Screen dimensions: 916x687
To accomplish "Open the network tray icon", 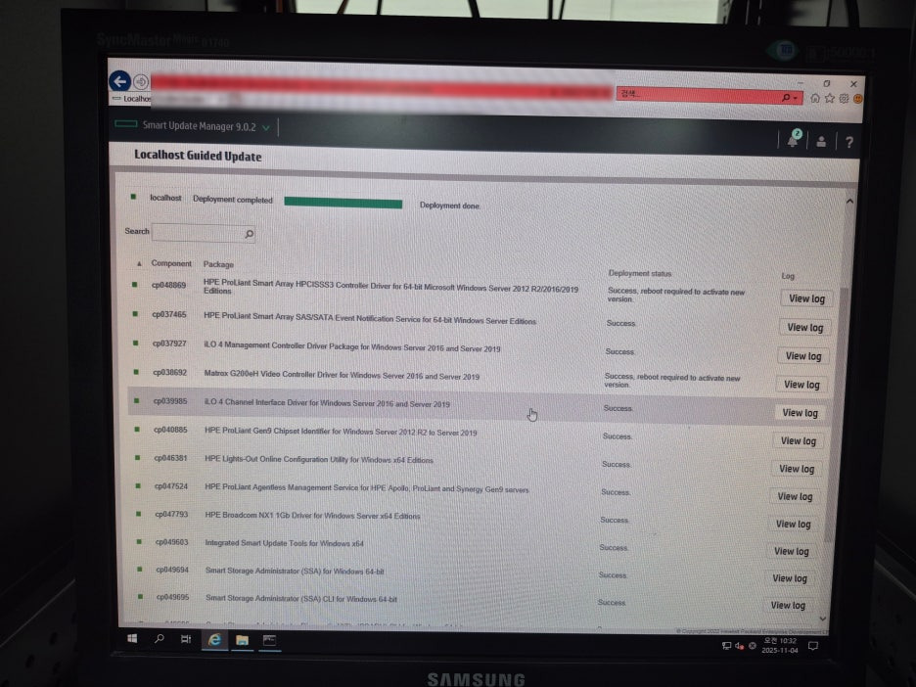I will point(726,646).
